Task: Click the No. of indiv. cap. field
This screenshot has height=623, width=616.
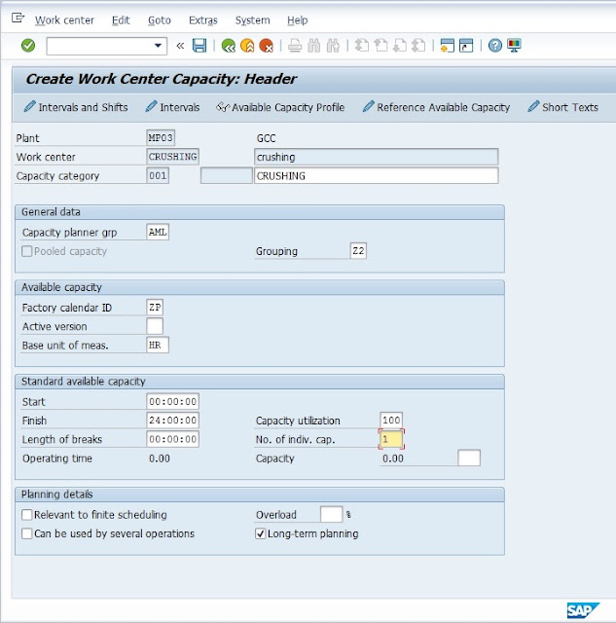Action: (391, 439)
